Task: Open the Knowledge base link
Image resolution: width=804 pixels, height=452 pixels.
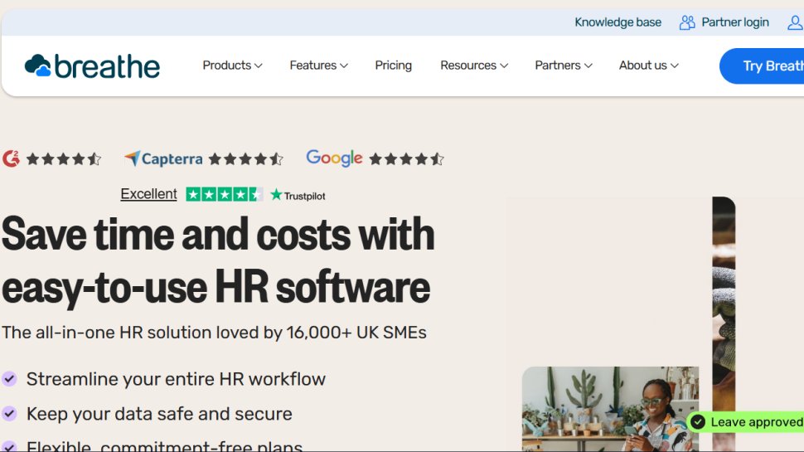Action: coord(618,22)
